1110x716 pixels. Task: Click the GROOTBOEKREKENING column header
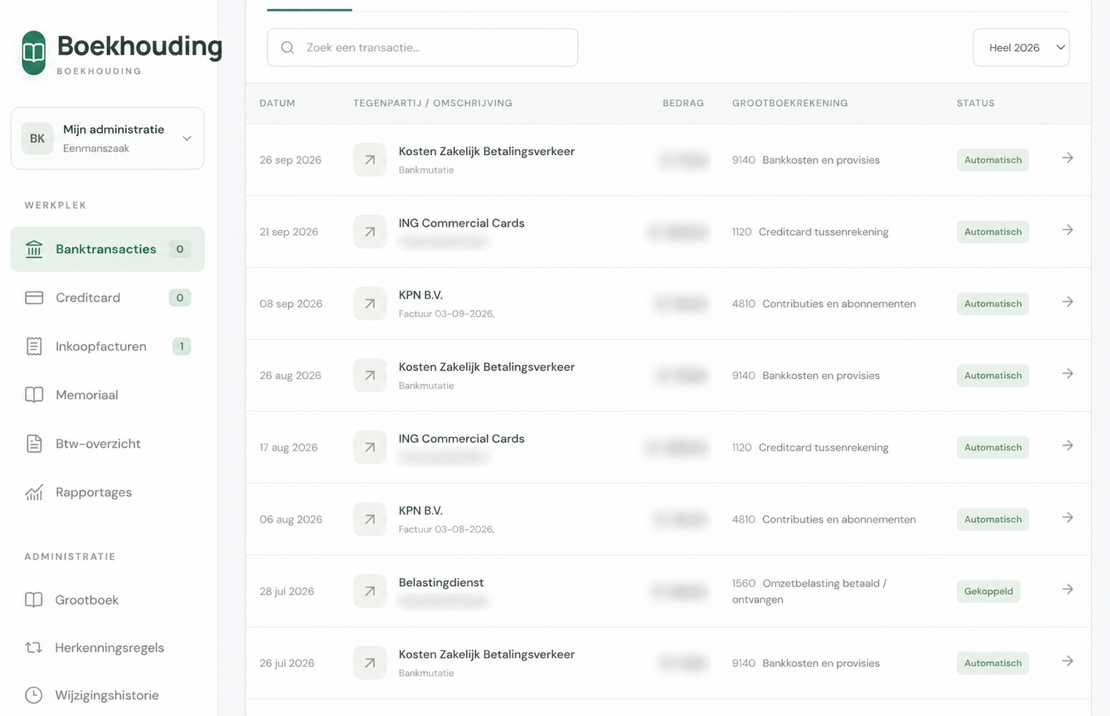pyautogui.click(x=790, y=103)
